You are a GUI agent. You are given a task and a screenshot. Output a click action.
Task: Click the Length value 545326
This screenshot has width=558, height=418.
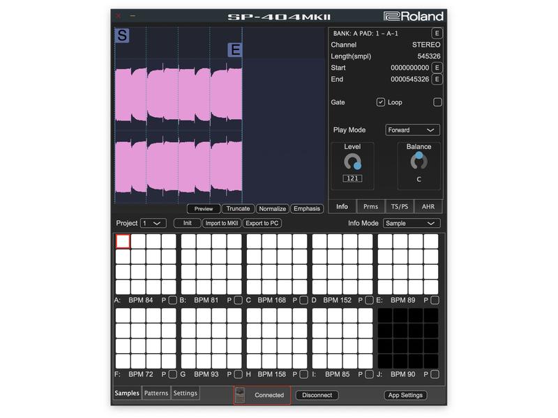pyautogui.click(x=429, y=56)
